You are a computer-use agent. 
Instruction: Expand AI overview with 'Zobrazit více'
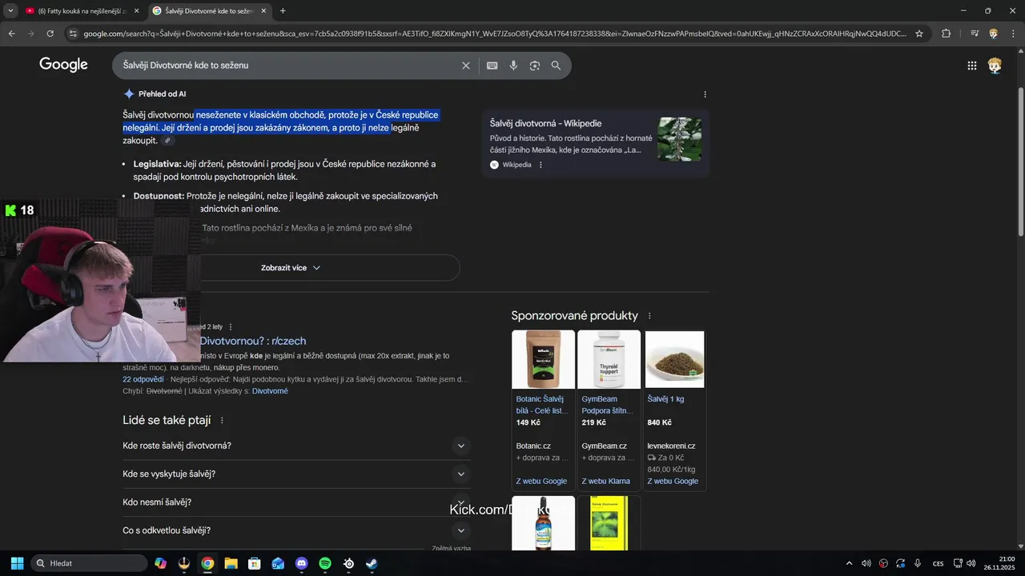click(x=291, y=268)
